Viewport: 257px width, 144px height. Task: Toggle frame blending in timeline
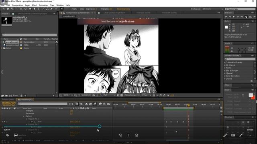(x=90, y=104)
